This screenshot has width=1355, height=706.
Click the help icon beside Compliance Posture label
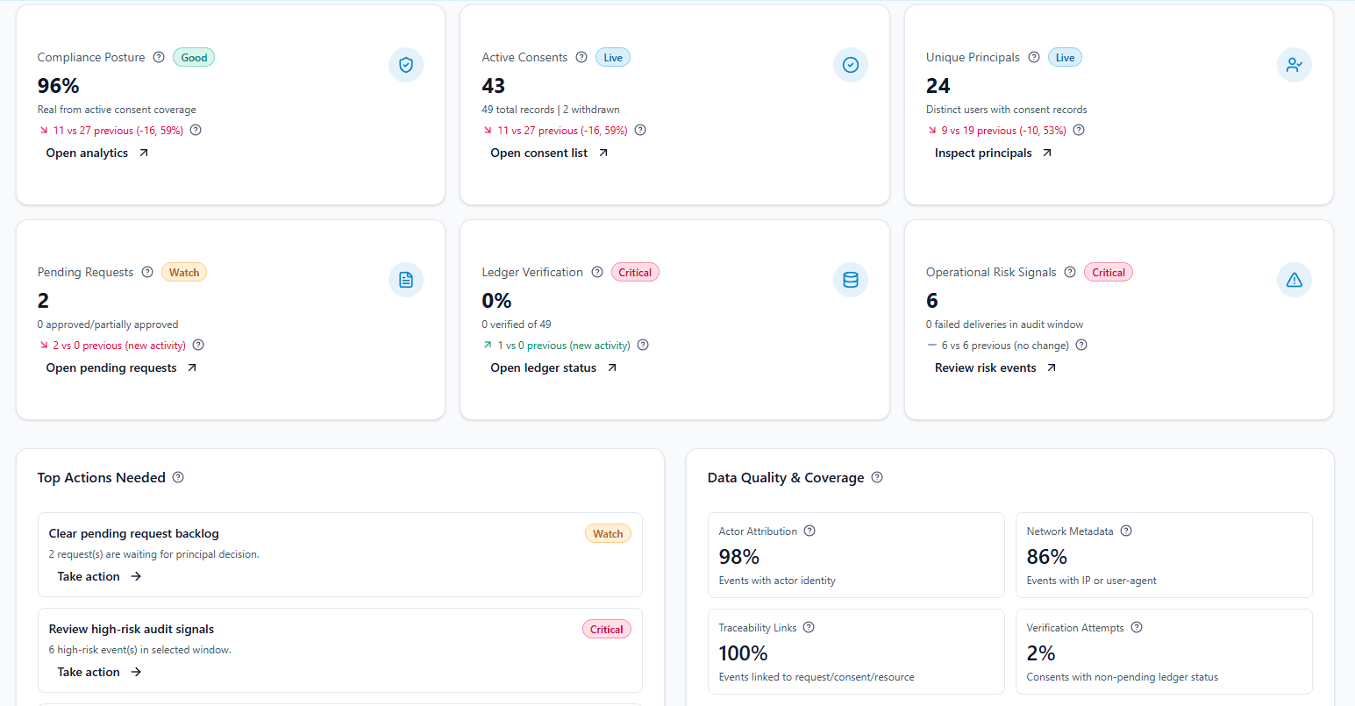pos(159,57)
